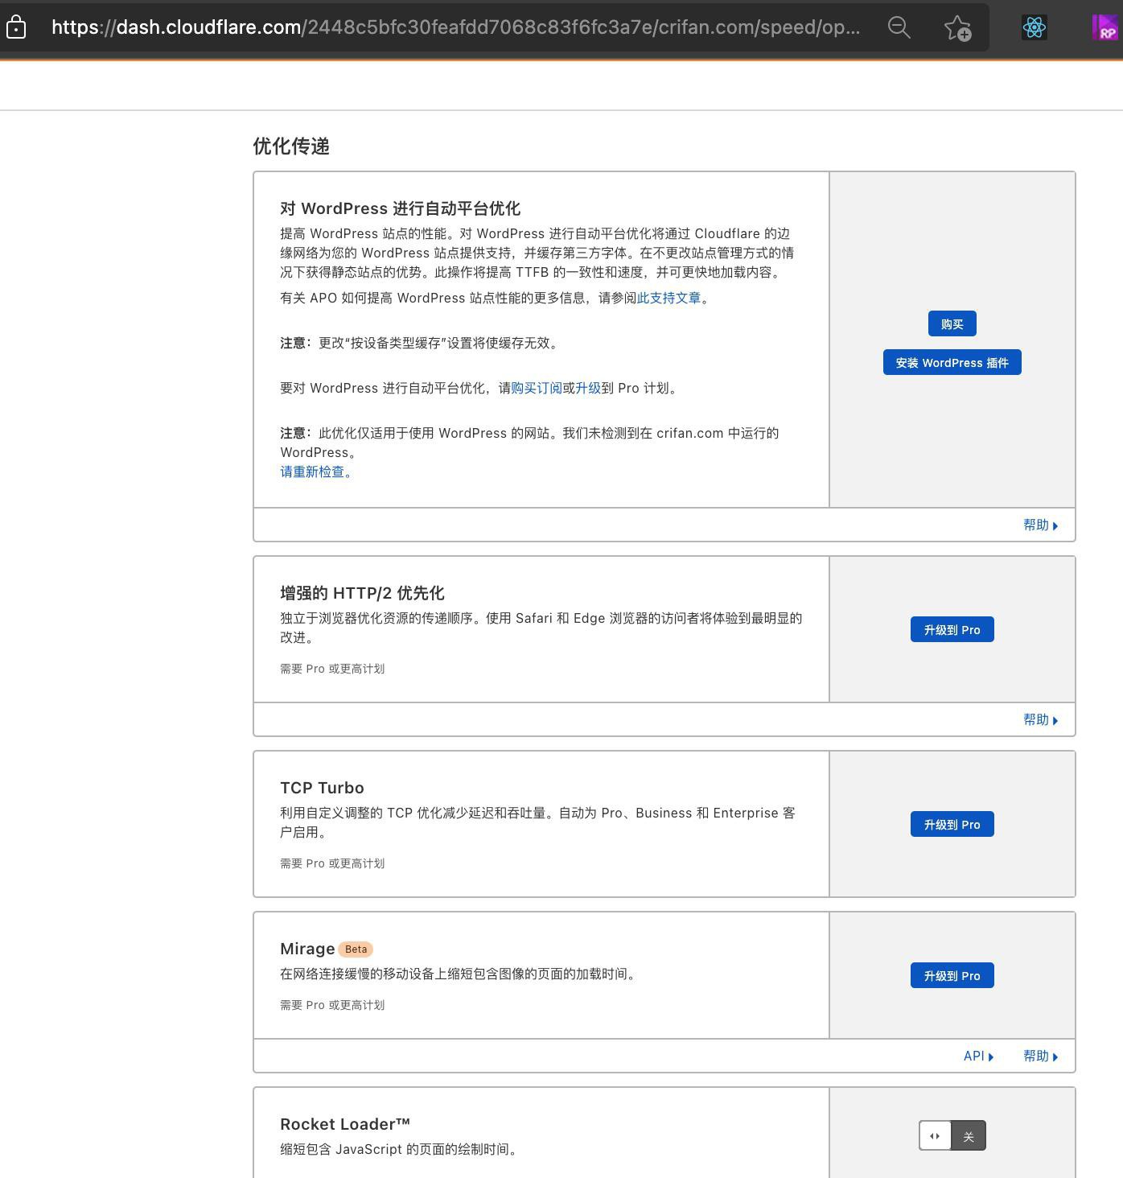
Task: Click the 购买 button
Action: 952,324
